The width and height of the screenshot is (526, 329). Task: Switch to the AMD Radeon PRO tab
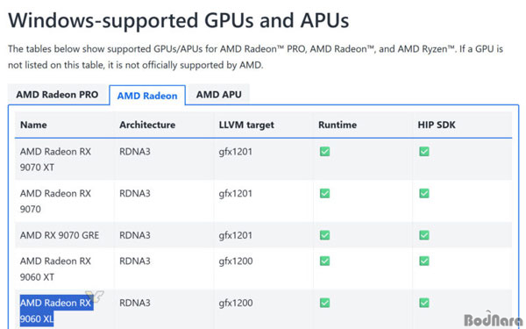[57, 95]
